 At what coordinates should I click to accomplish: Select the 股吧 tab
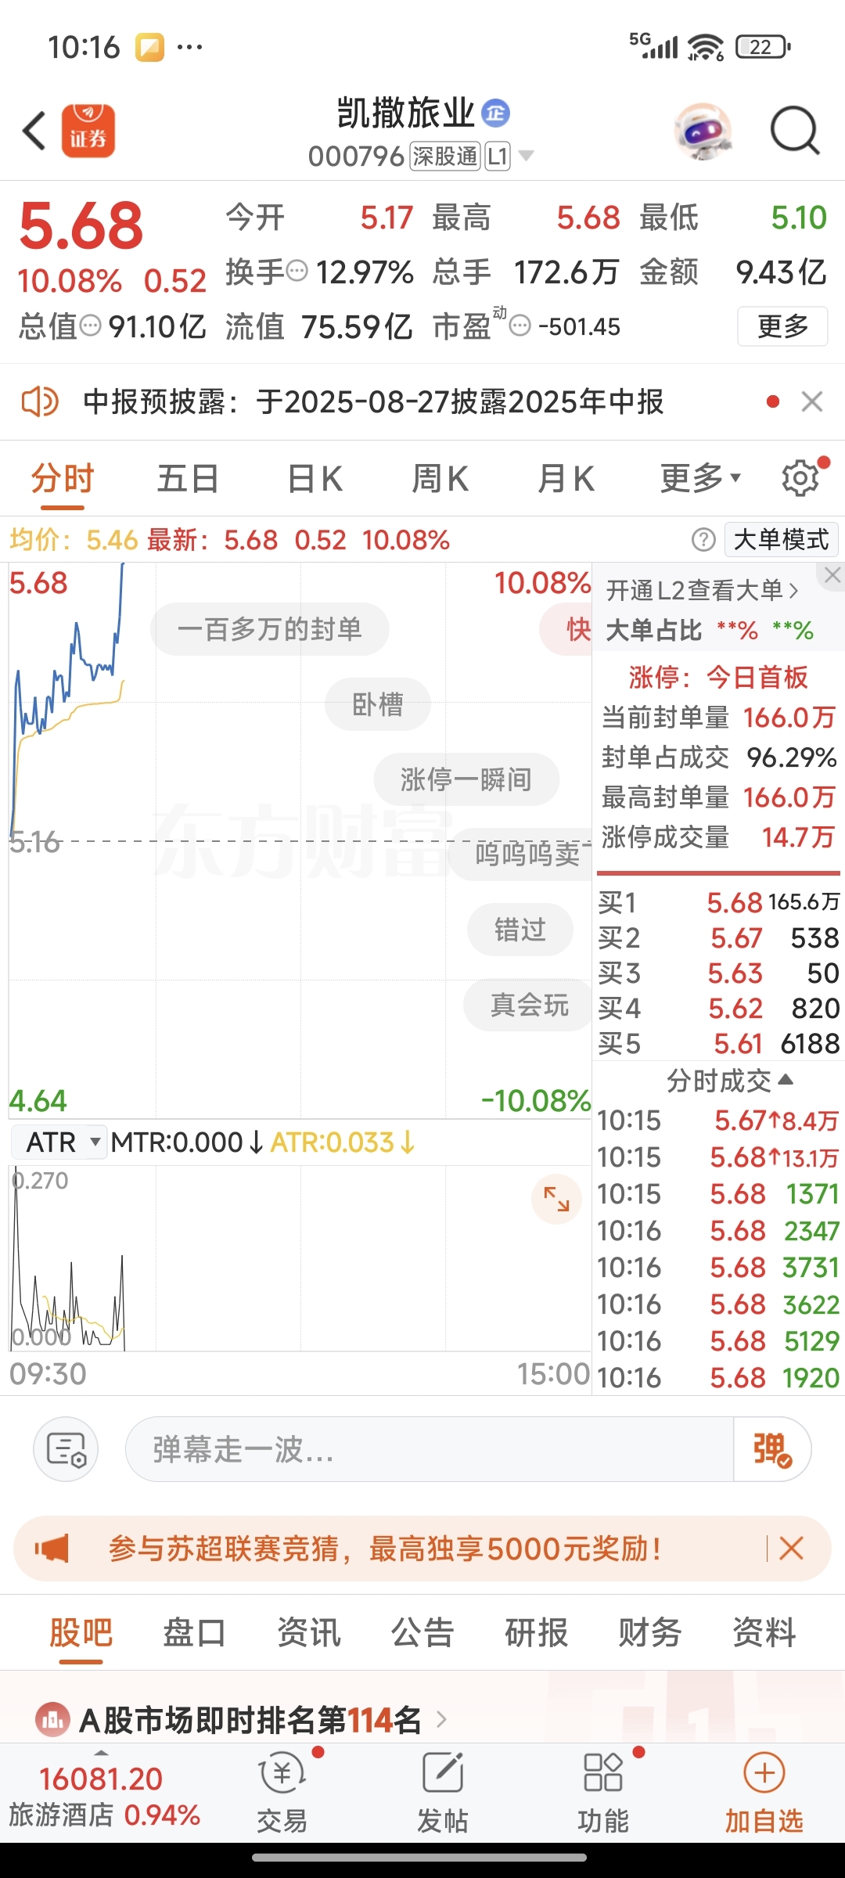tap(81, 1633)
